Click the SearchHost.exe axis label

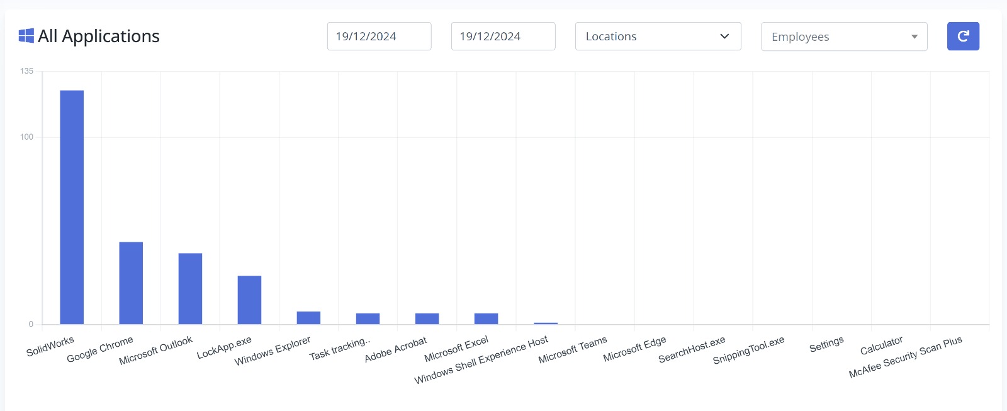[x=692, y=349]
